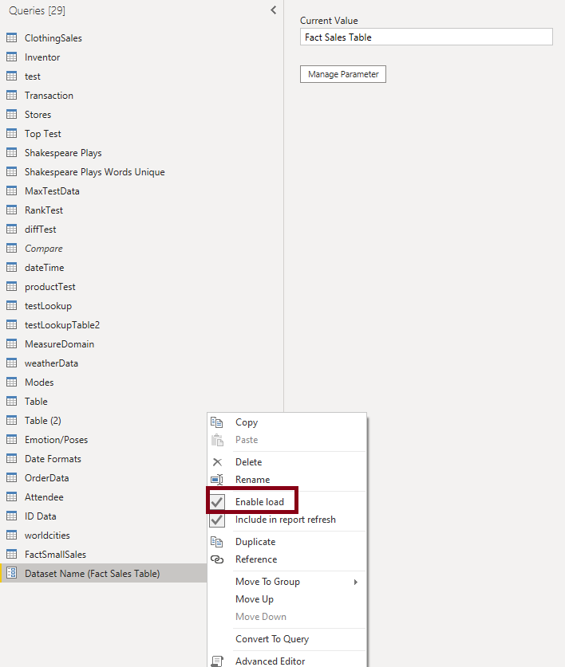Toggle the Enable load checkmark
Viewport: 565px width, 667px height.
click(217, 502)
